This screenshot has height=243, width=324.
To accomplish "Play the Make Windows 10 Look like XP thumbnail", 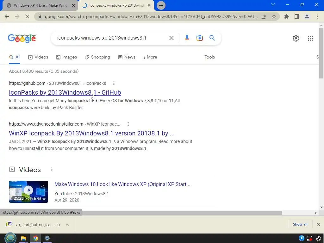I will pyautogui.click(x=28, y=192).
